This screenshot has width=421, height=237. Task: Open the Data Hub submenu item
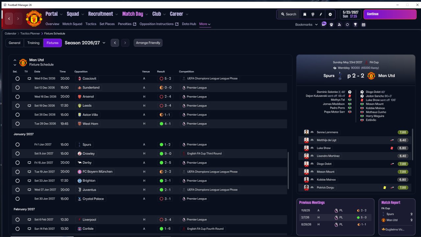[189, 24]
